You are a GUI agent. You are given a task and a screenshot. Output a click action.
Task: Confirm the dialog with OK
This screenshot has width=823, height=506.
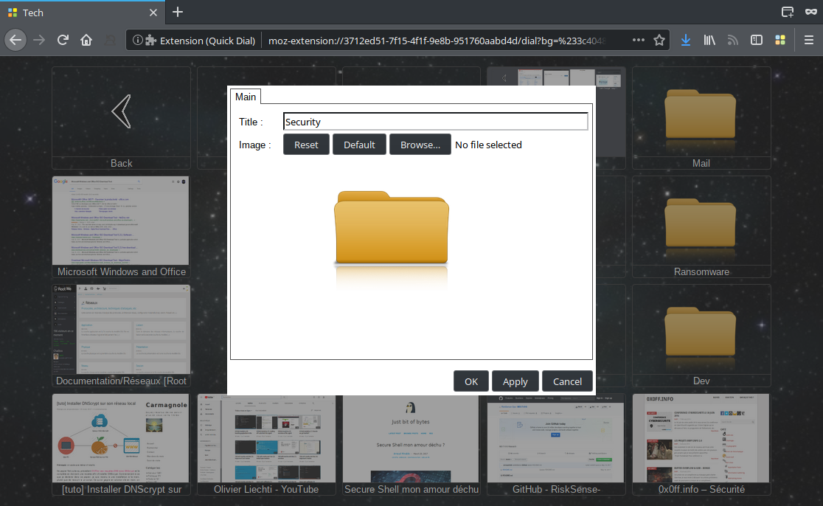click(471, 381)
